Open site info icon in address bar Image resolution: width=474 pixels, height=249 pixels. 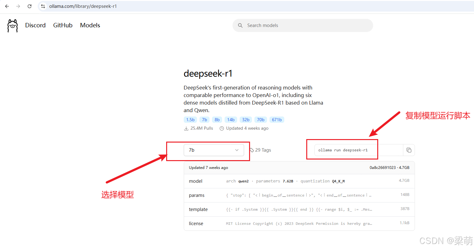click(x=43, y=6)
